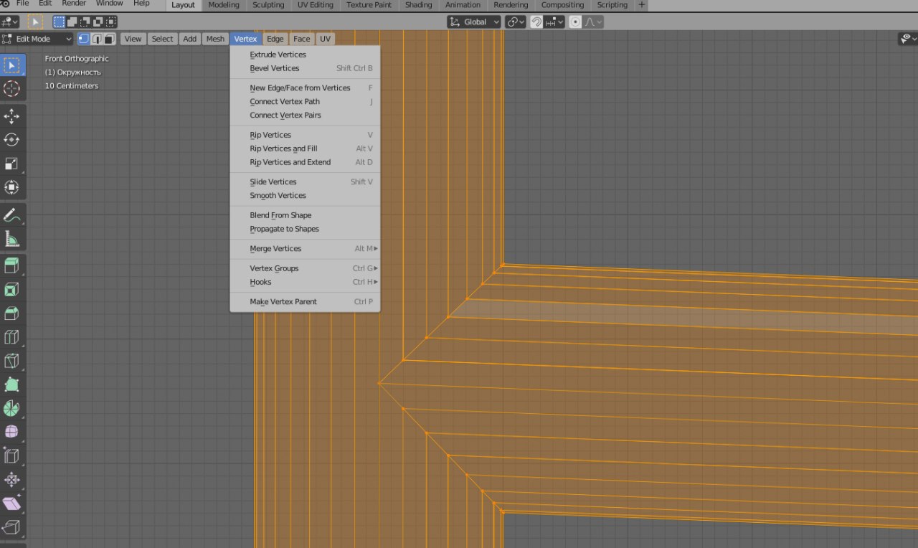Viewport: 918px width, 548px height.
Task: Choose the Scale tool
Action: point(11,164)
